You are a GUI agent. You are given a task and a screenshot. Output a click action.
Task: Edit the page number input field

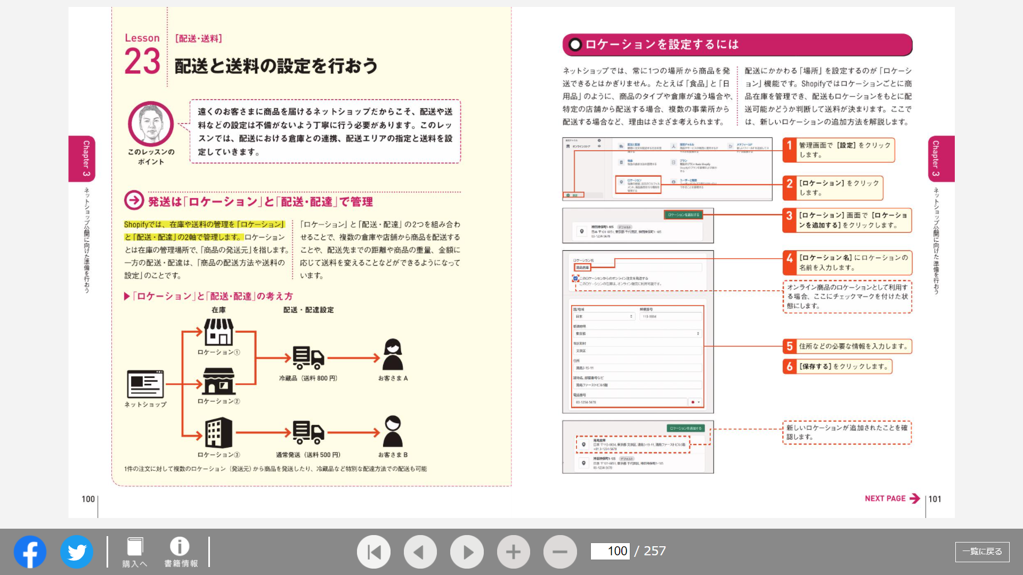pyautogui.click(x=612, y=551)
